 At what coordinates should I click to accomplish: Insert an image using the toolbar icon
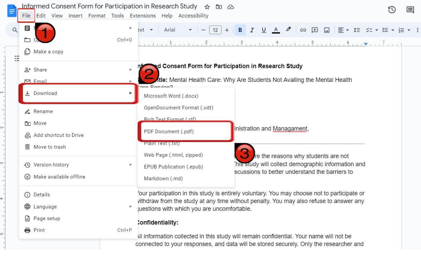[x=326, y=30]
